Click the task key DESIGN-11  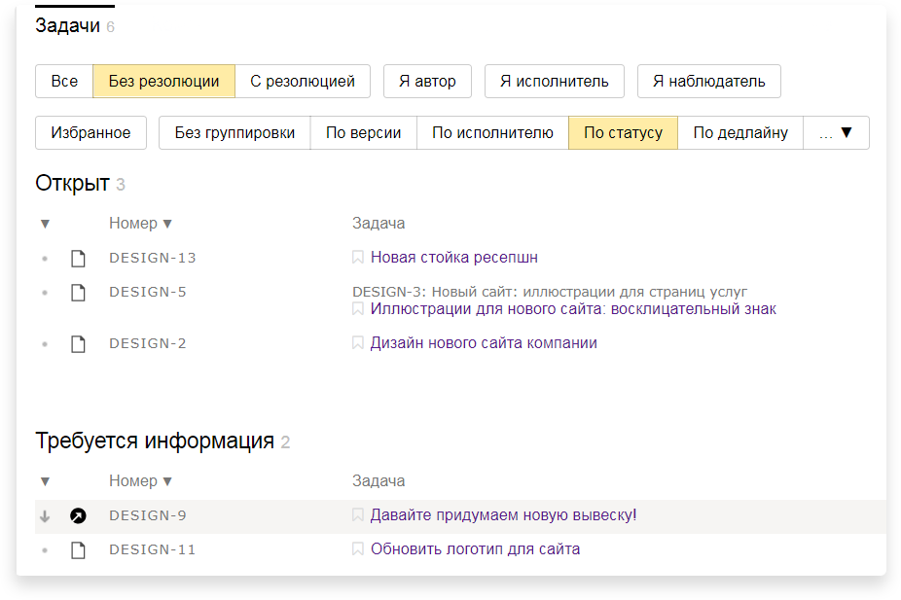coord(152,549)
